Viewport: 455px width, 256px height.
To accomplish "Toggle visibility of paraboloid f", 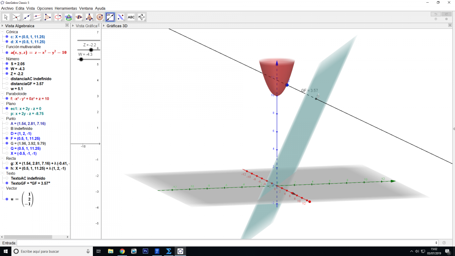I will (x=7, y=99).
